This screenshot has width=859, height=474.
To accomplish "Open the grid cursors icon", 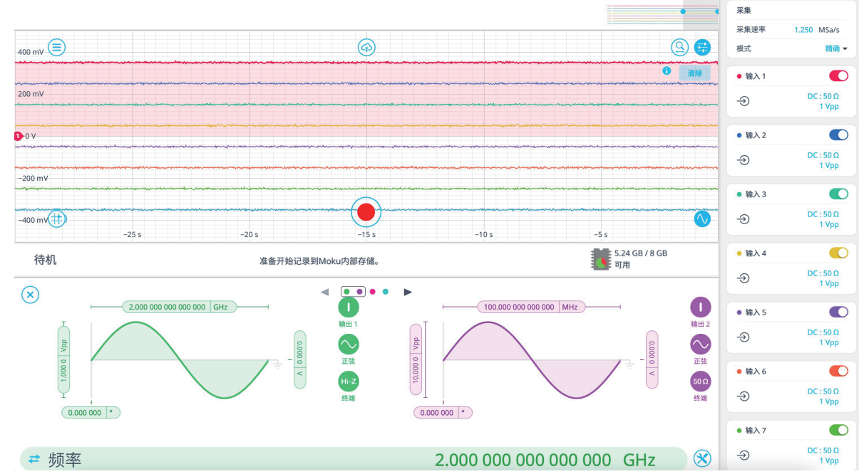I will pyautogui.click(x=57, y=218).
